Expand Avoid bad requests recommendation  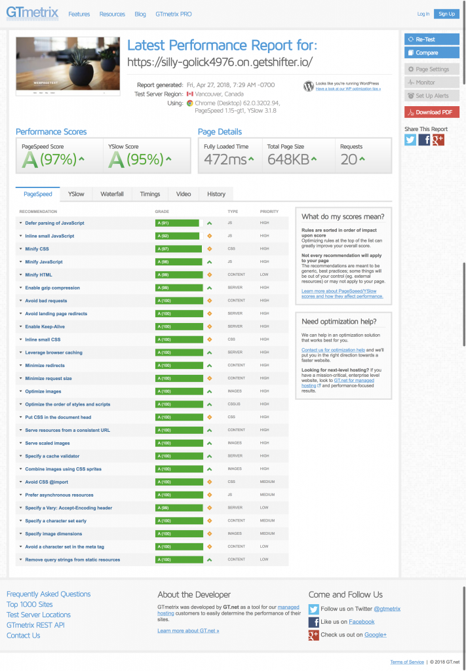[46, 300]
